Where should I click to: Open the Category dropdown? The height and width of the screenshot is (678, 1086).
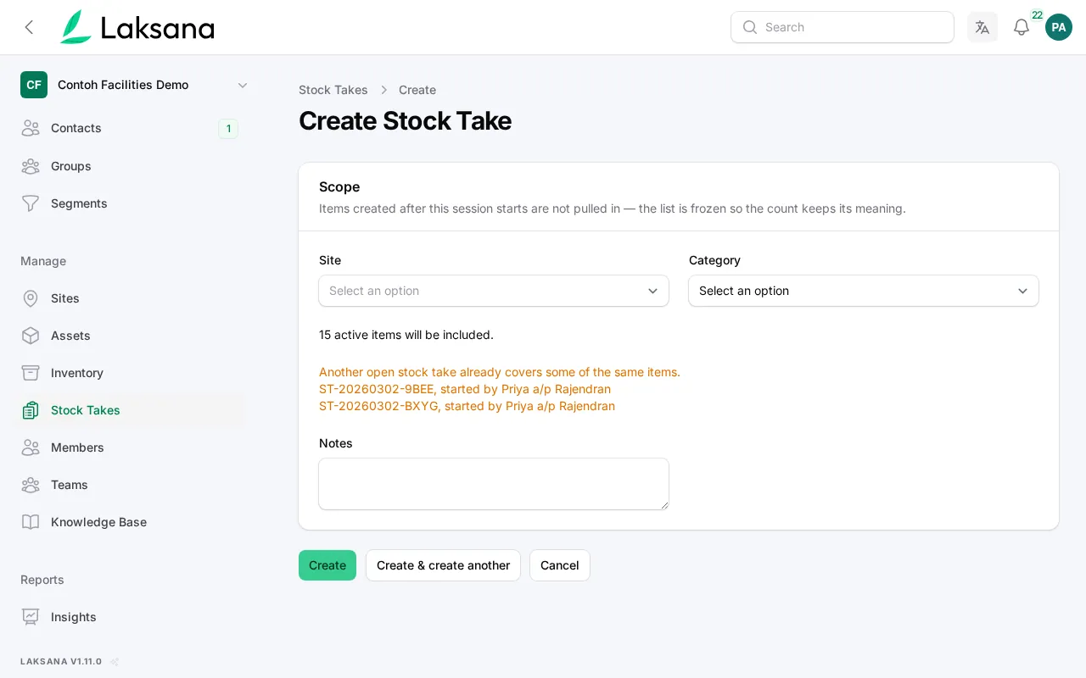(864, 291)
